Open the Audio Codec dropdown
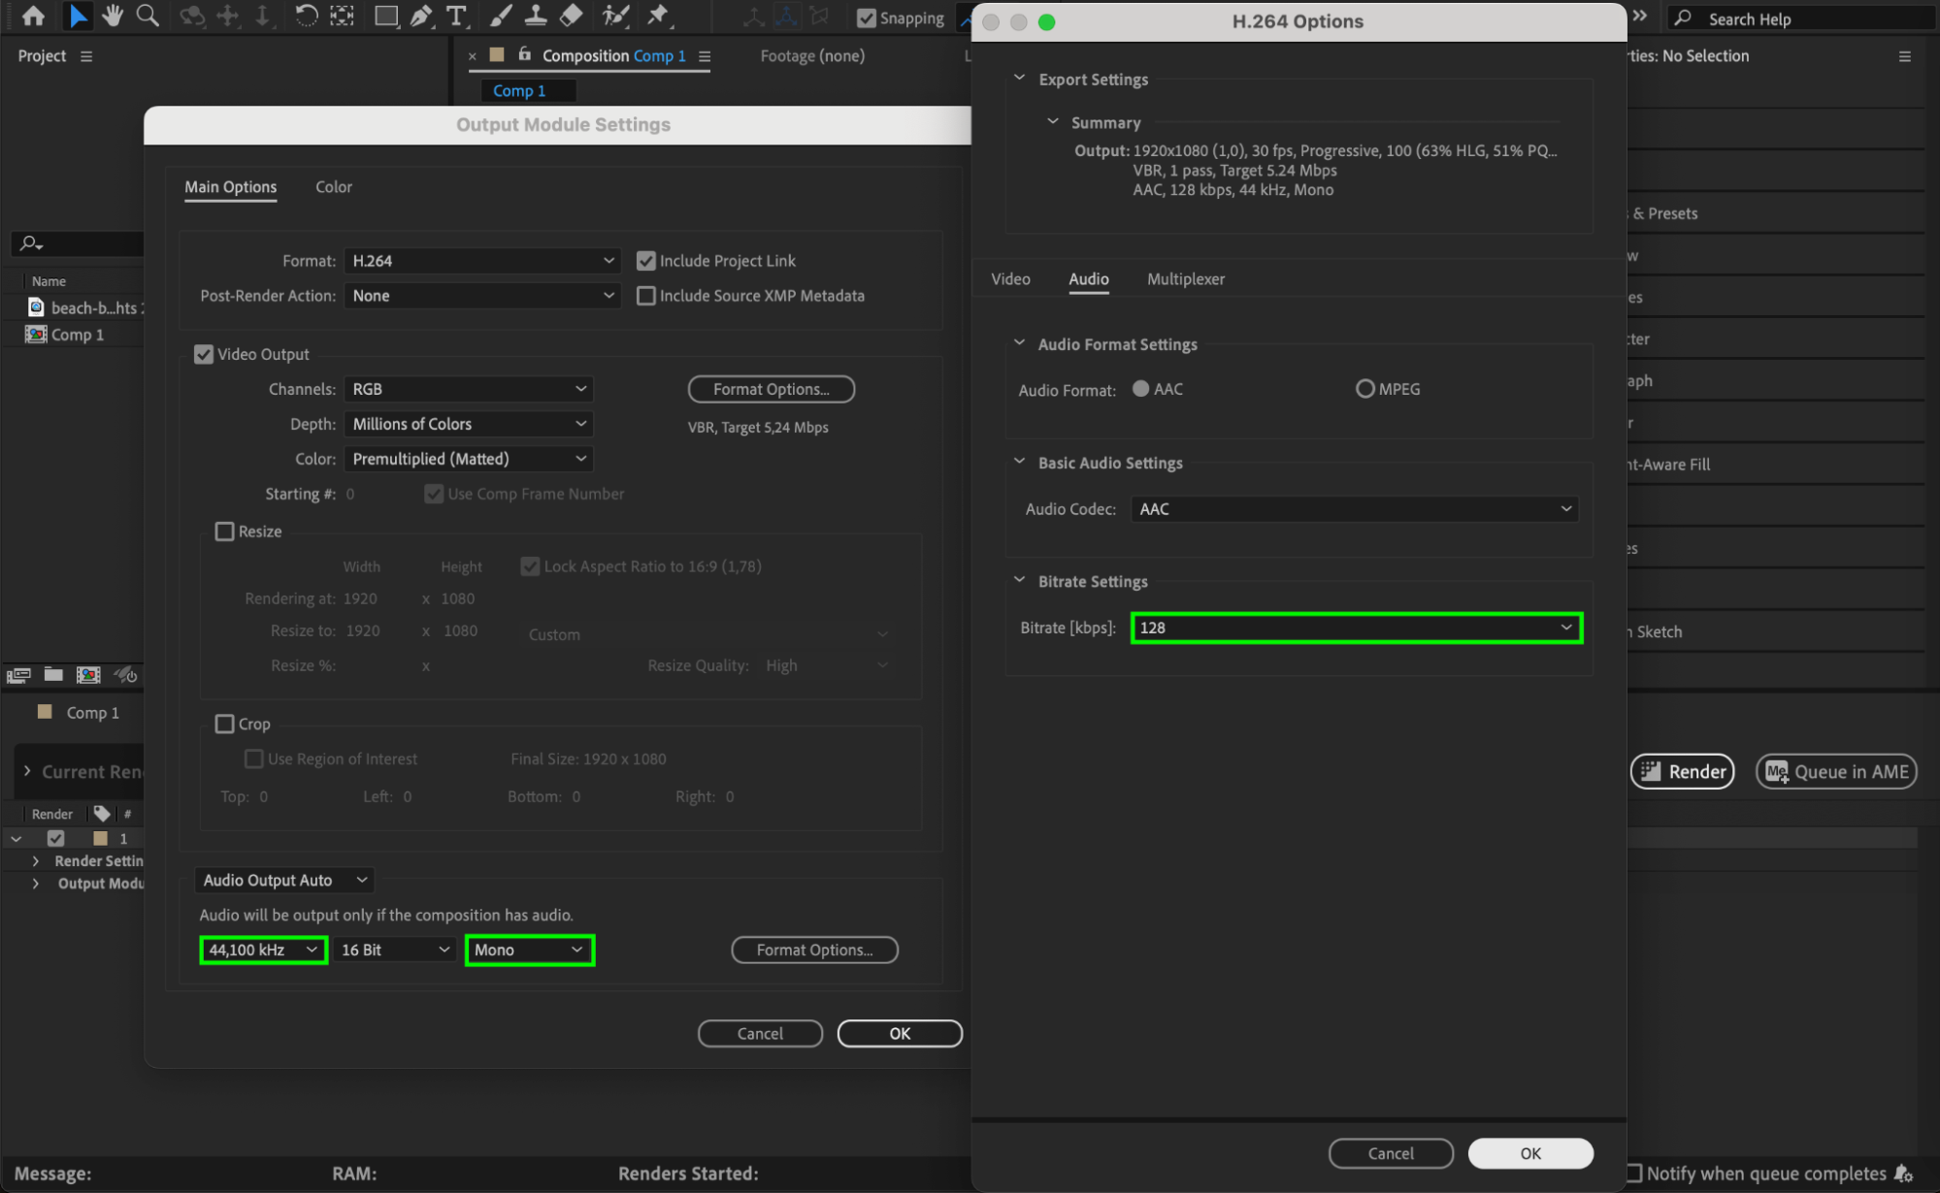This screenshot has width=1940, height=1193. (1355, 509)
